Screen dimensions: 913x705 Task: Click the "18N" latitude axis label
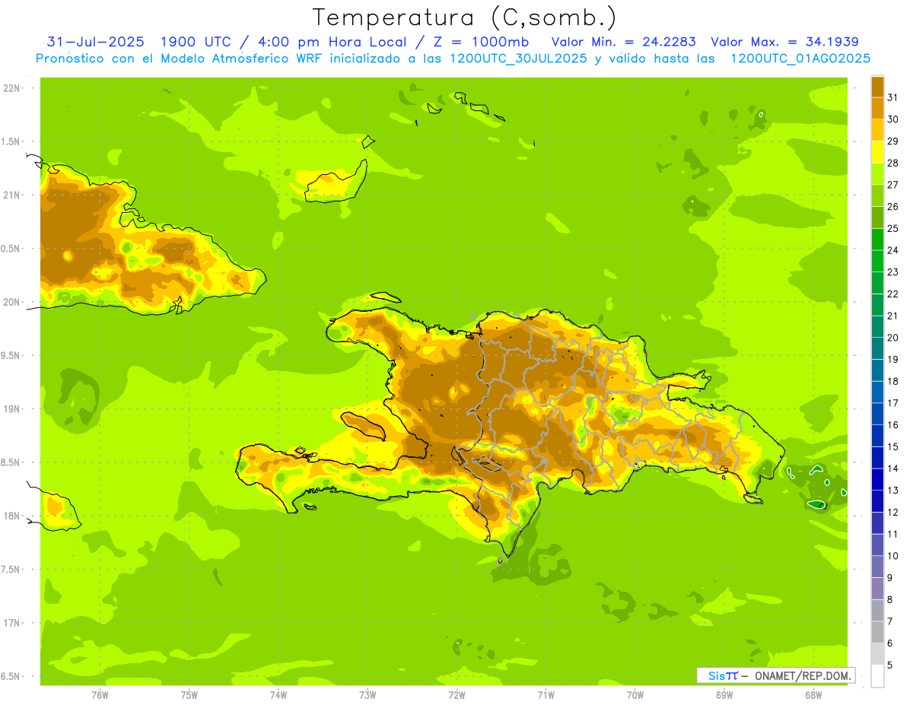point(12,516)
